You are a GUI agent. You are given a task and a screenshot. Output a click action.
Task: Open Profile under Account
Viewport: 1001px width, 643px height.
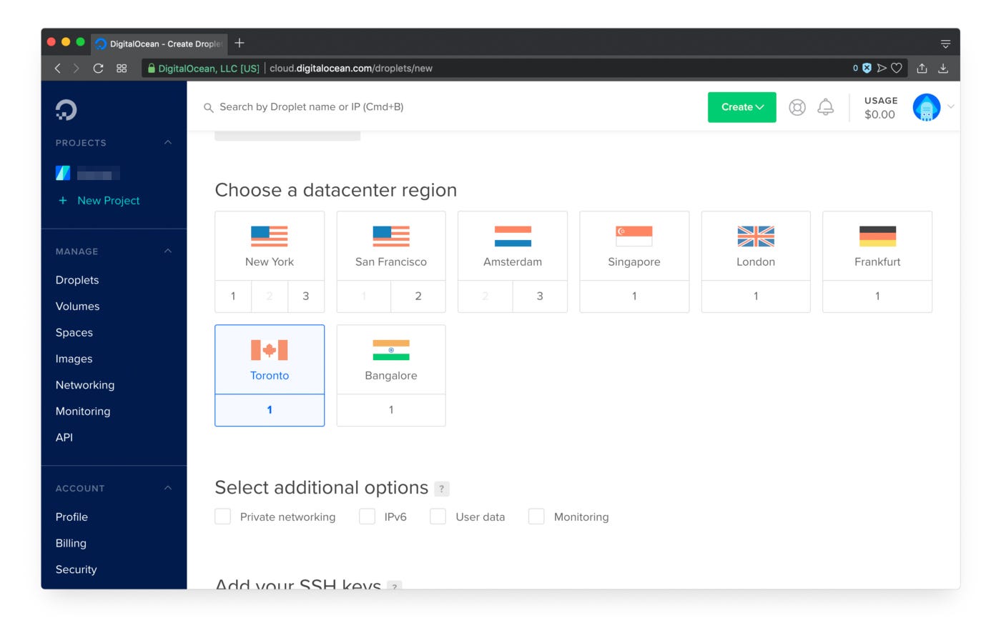[71, 517]
